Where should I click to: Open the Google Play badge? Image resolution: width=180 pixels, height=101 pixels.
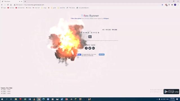(171, 92)
